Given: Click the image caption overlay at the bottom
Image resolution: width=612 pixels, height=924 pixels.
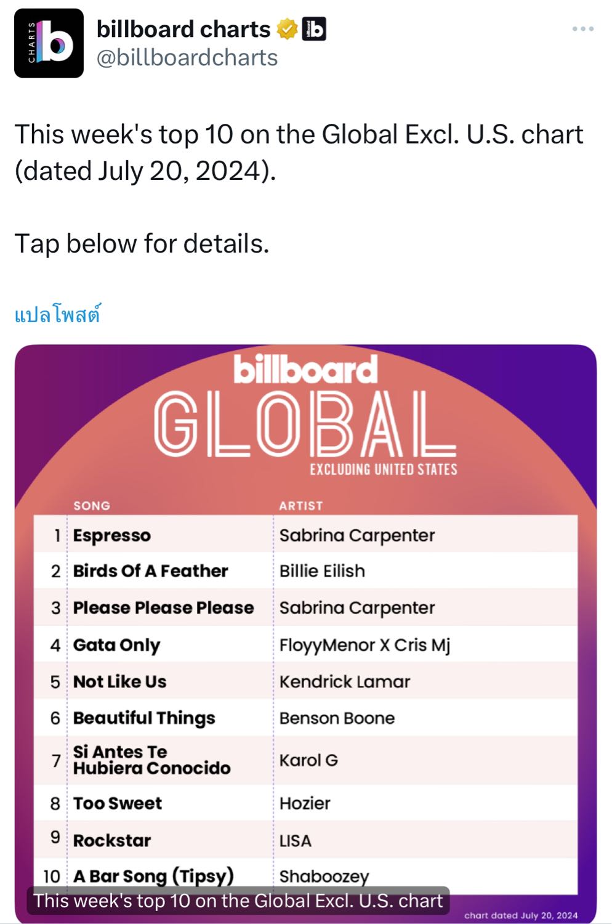Looking at the screenshot, I should click(x=238, y=901).
